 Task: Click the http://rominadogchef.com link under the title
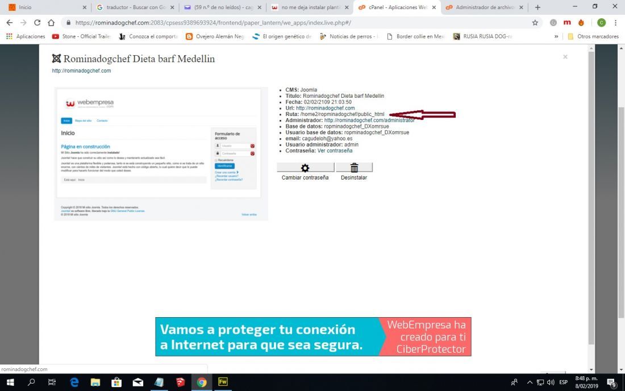click(81, 70)
